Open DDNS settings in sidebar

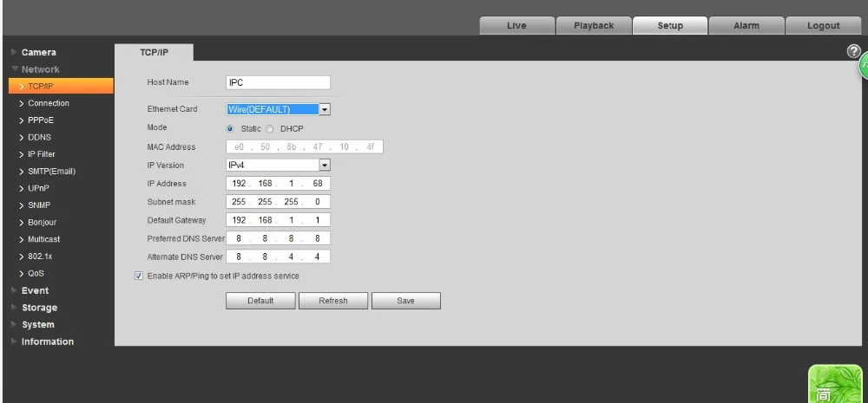(x=39, y=137)
